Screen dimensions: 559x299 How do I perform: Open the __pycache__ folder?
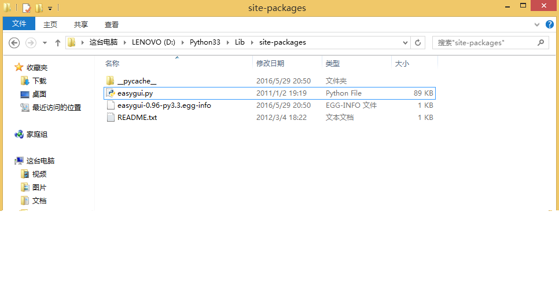tap(137, 81)
